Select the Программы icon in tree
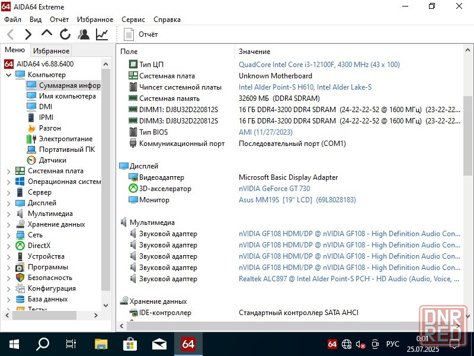Image resolution: width=474 pixels, height=356 pixels. [20, 267]
